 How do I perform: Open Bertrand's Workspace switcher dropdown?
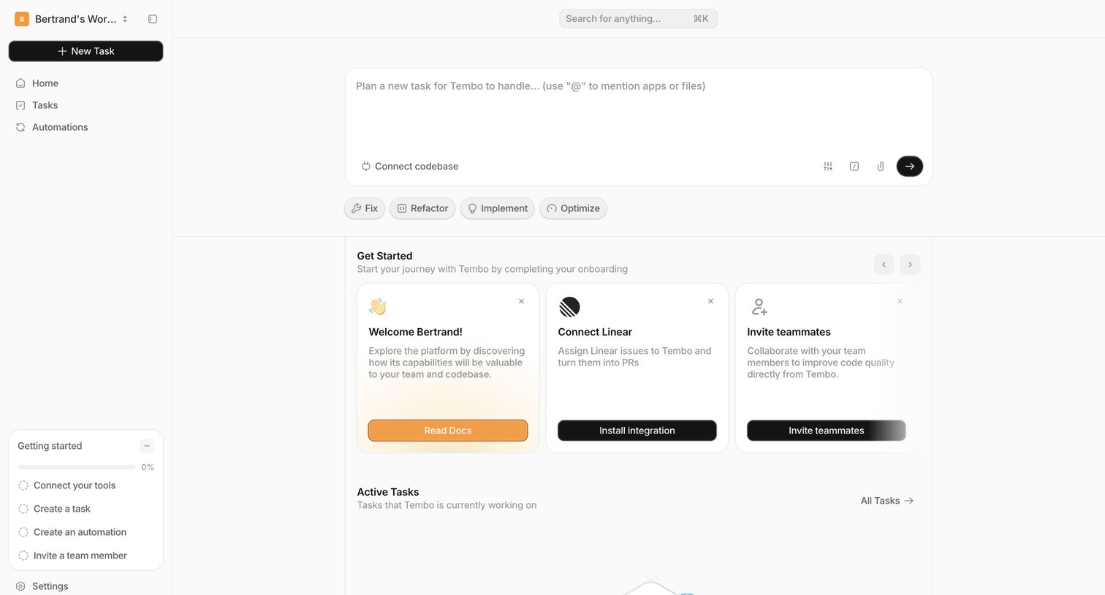tap(72, 19)
